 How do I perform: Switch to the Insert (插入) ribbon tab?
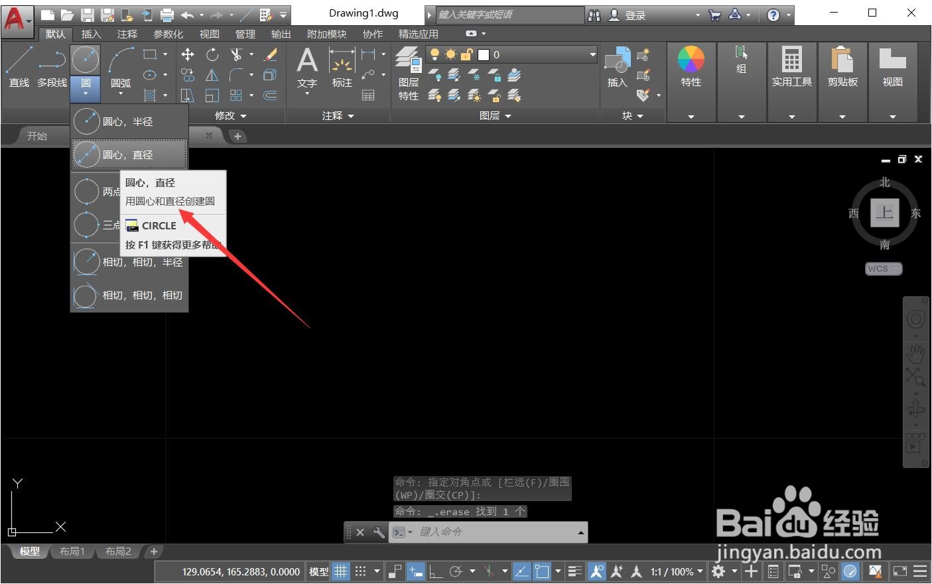tap(92, 34)
